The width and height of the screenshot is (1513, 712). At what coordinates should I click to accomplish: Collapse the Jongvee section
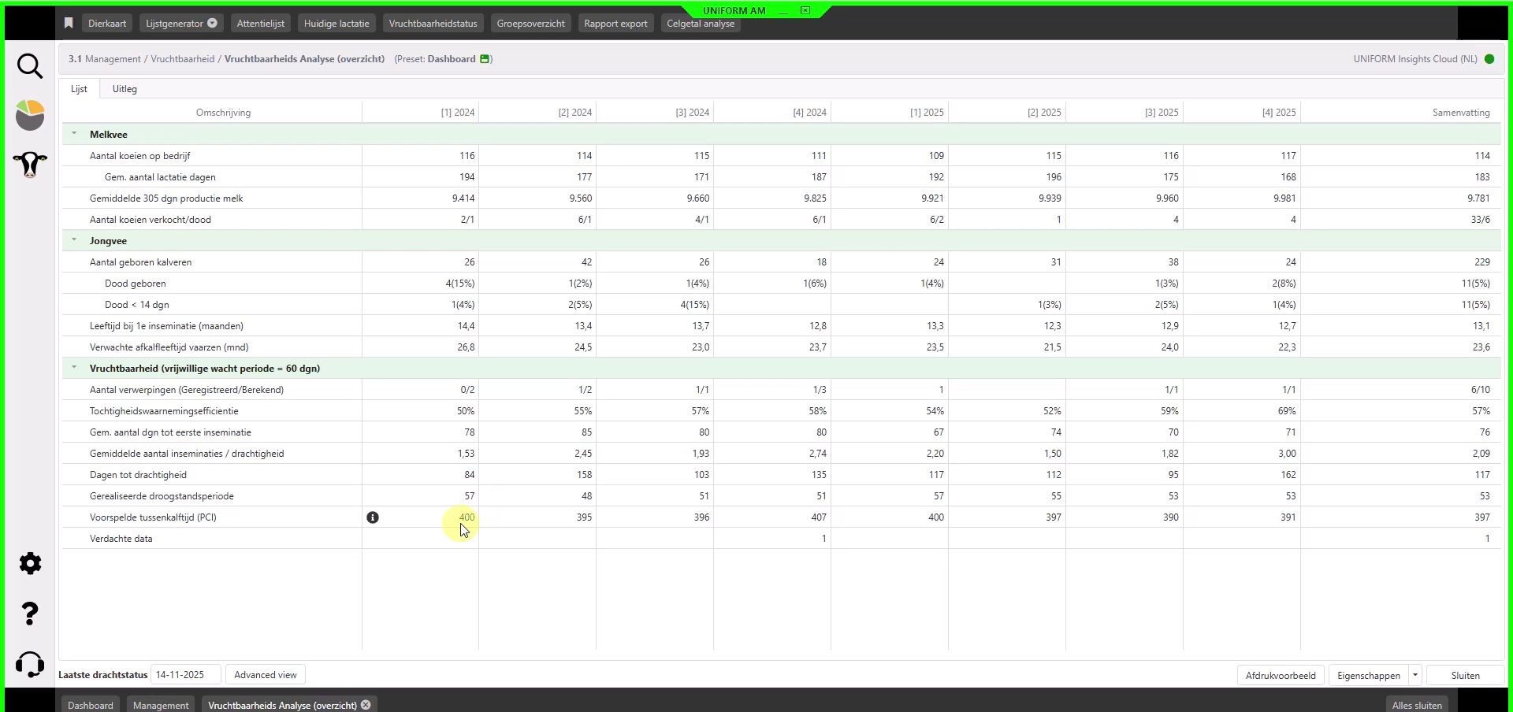(x=74, y=240)
